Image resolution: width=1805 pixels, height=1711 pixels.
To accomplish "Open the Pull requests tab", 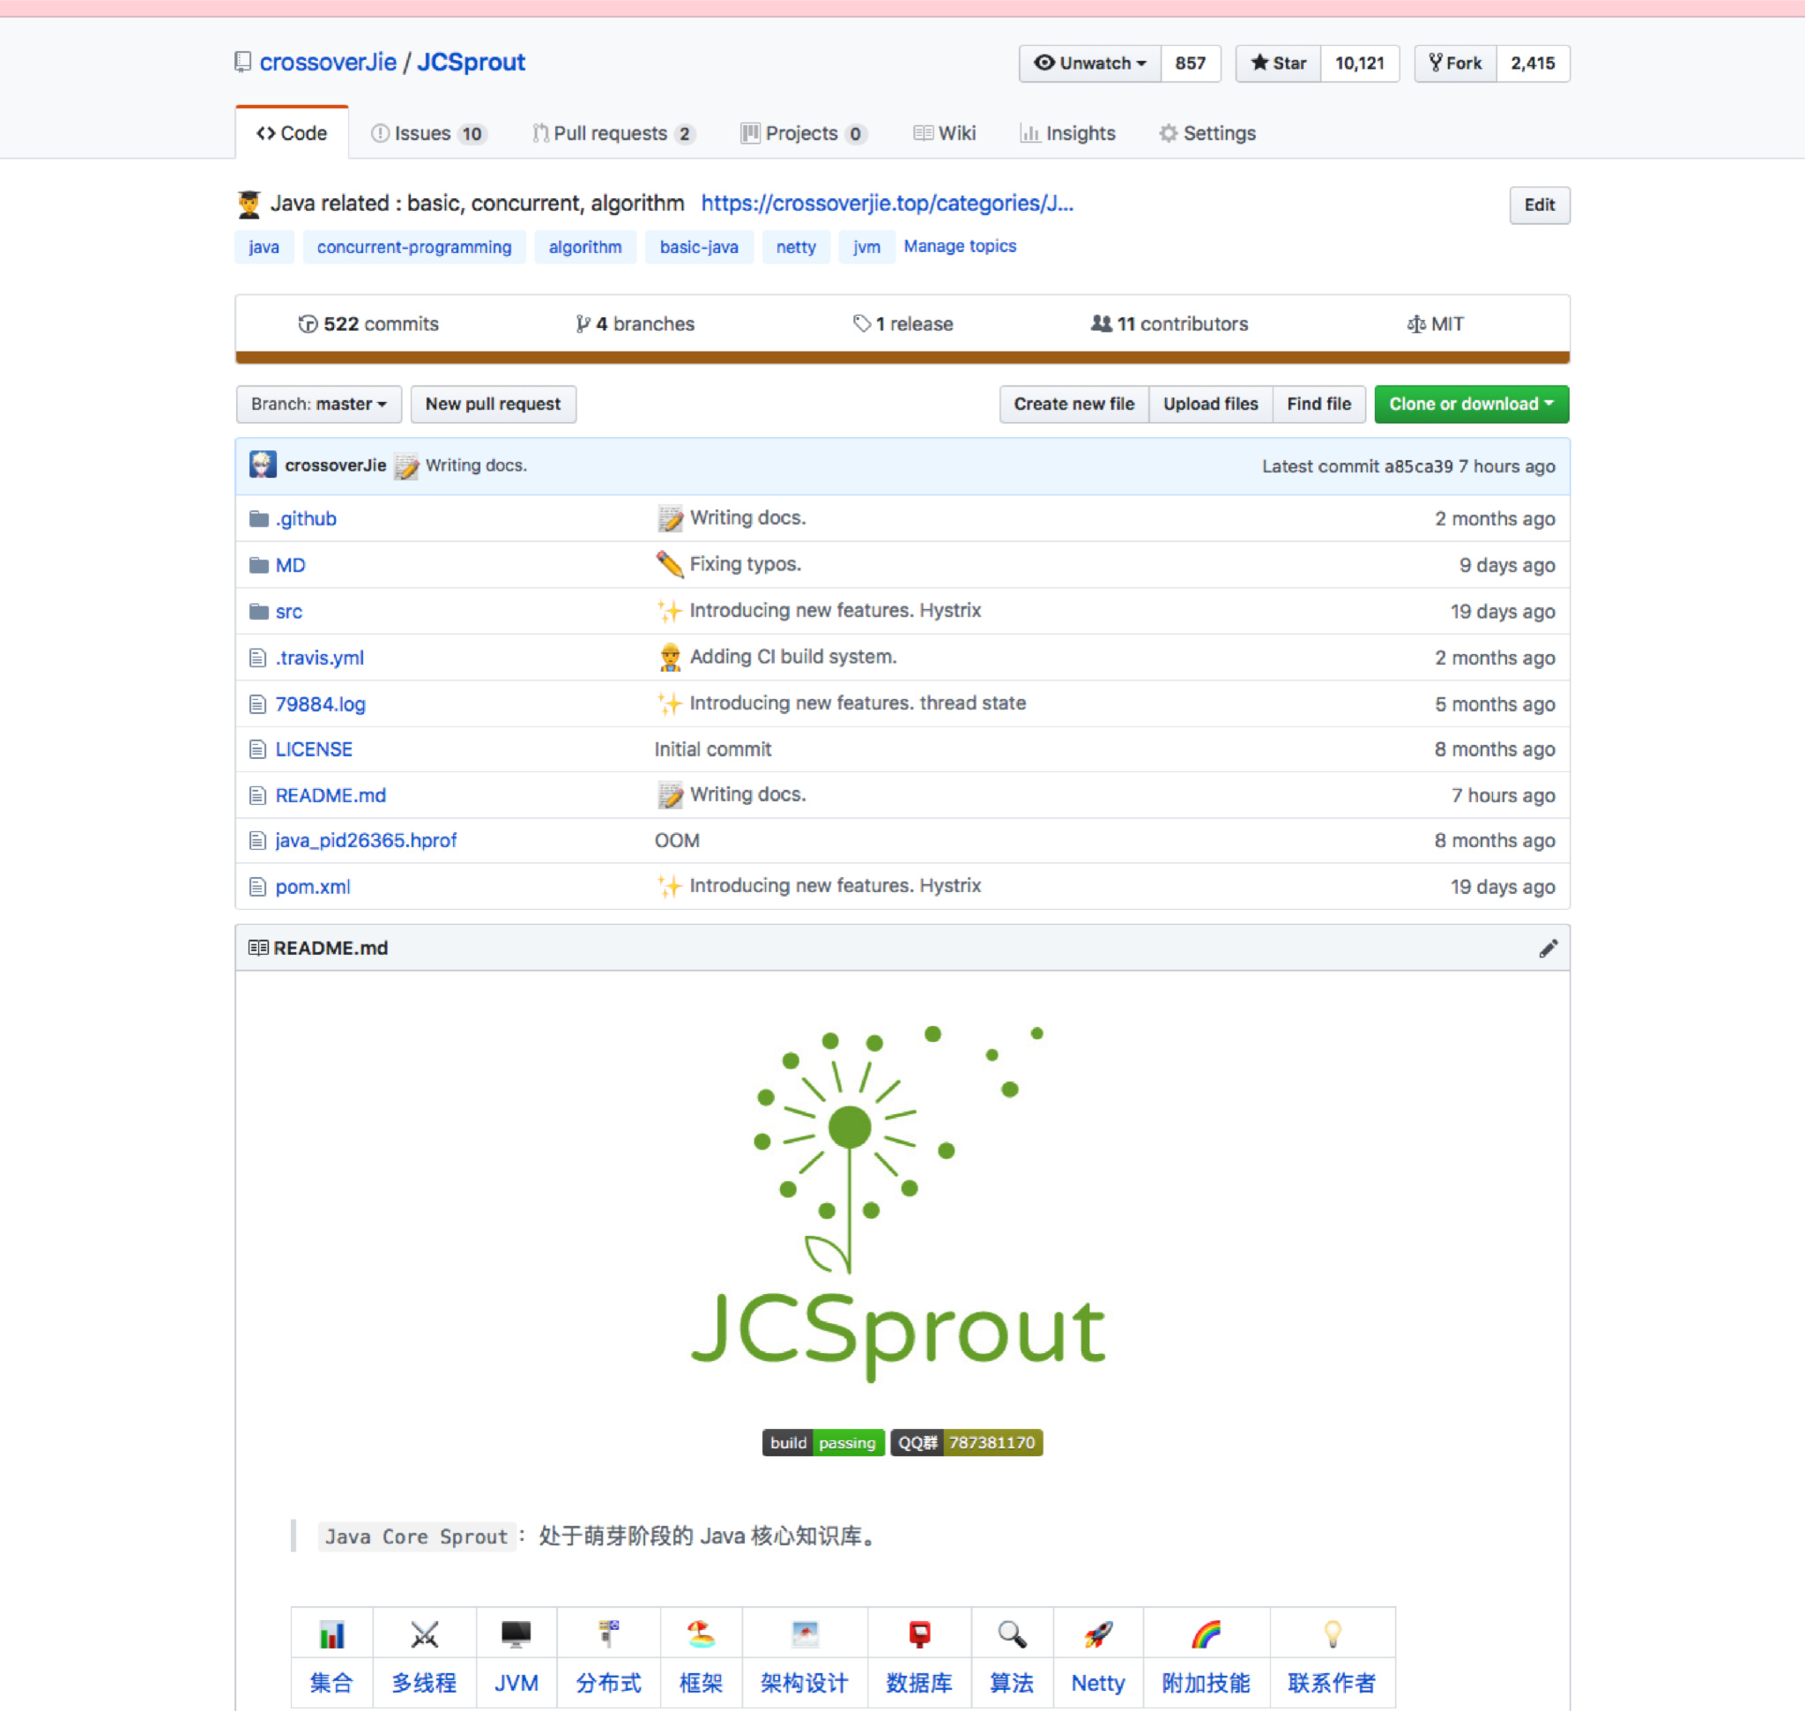I will [613, 133].
